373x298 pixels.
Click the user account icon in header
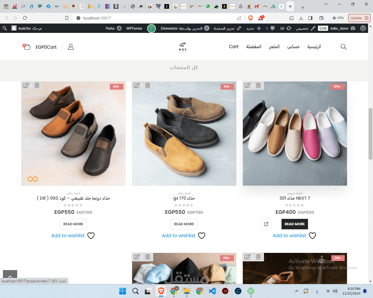coord(71,47)
